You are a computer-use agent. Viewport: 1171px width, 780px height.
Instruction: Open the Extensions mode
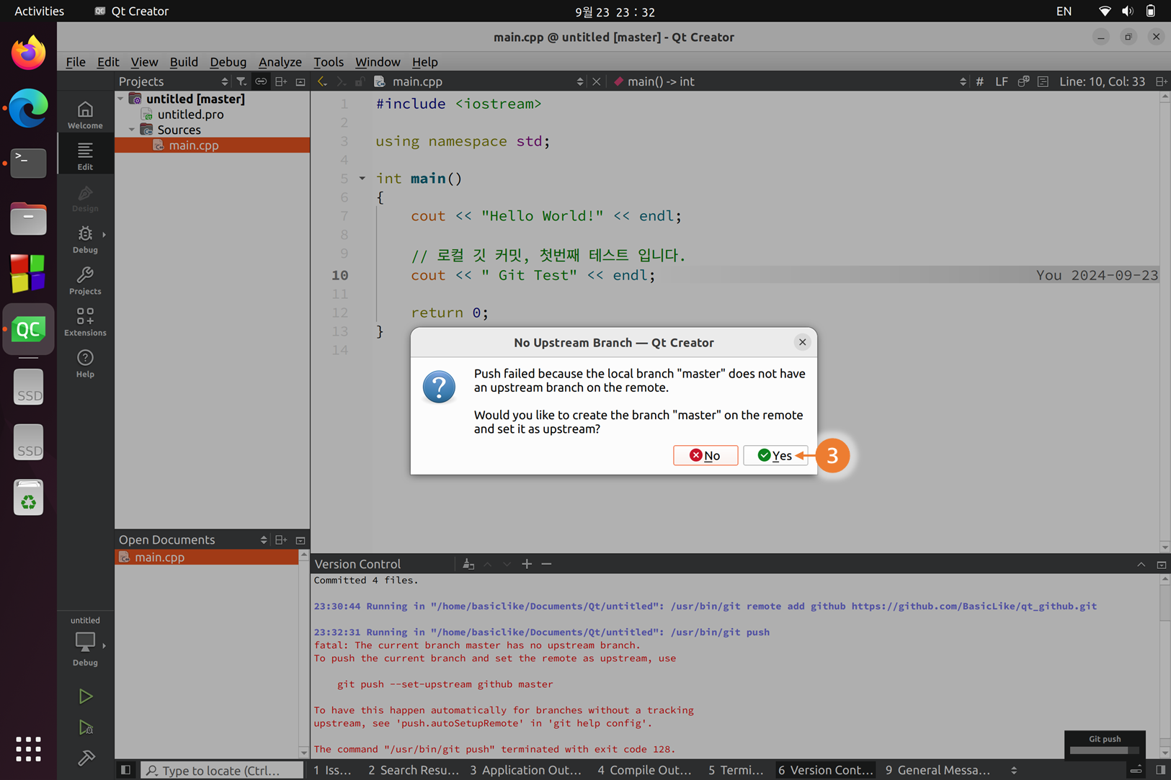tap(85, 322)
